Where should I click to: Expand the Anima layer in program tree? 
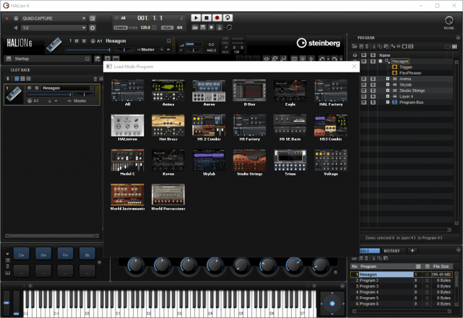coord(388,79)
